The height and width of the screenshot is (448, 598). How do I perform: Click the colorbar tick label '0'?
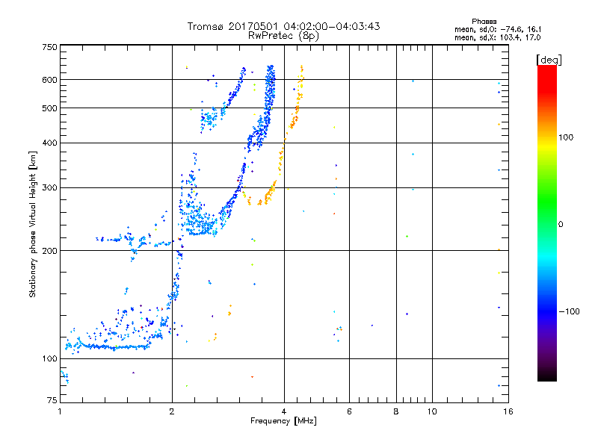561,225
